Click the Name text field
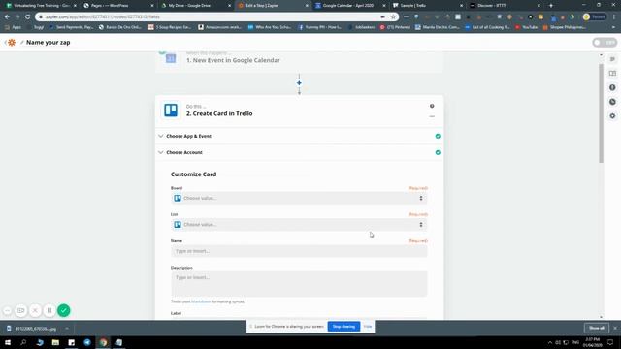This screenshot has height=349, width=621. point(299,251)
